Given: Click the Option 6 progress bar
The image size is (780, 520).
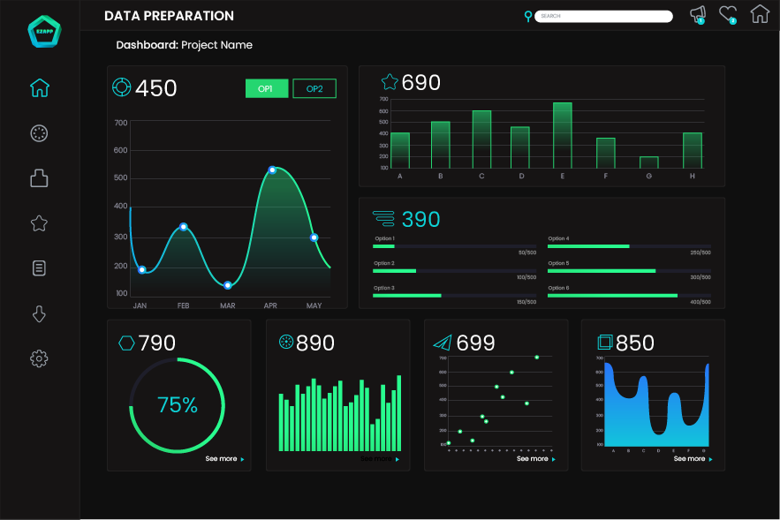Looking at the screenshot, I should 629,296.
